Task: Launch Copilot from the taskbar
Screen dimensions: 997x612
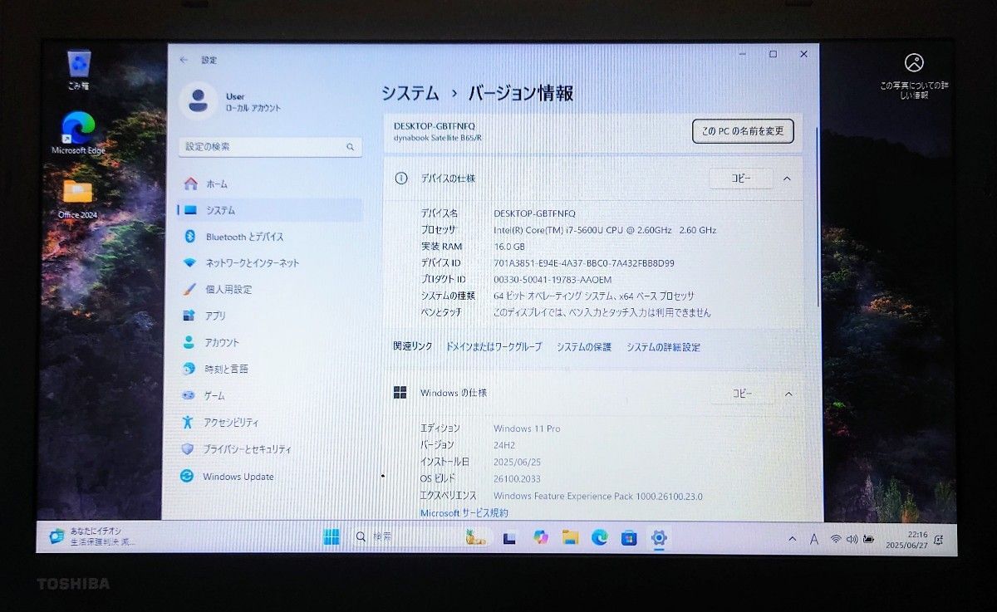Action: coord(540,537)
